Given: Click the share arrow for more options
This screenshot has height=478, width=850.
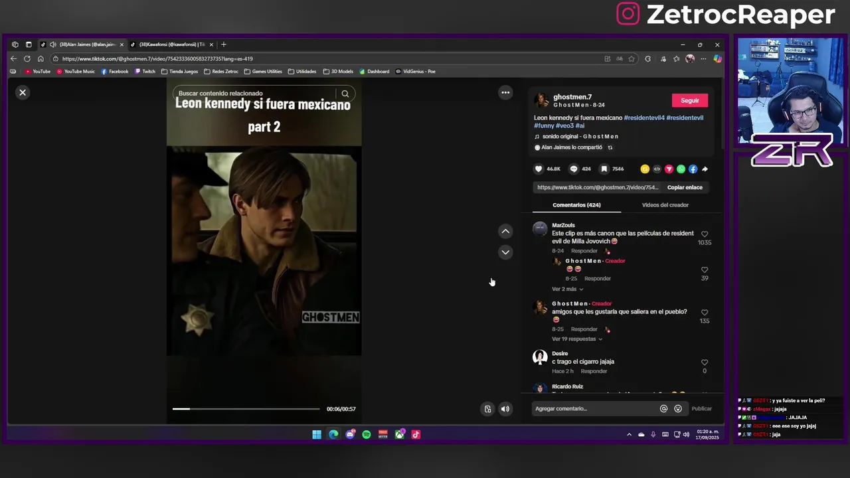Looking at the screenshot, I should tap(705, 169).
